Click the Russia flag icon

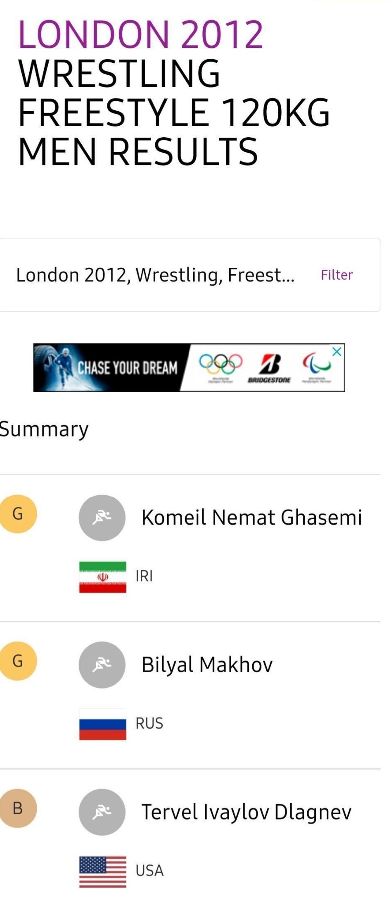(103, 724)
